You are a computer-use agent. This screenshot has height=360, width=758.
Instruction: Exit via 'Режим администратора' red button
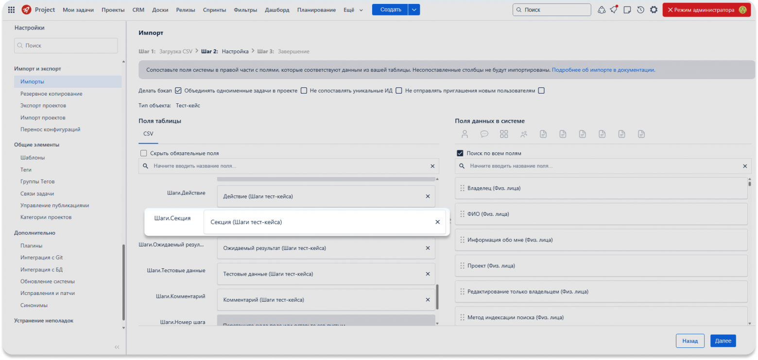coord(706,10)
